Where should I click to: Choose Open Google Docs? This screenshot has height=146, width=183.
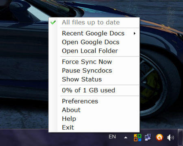(94, 42)
